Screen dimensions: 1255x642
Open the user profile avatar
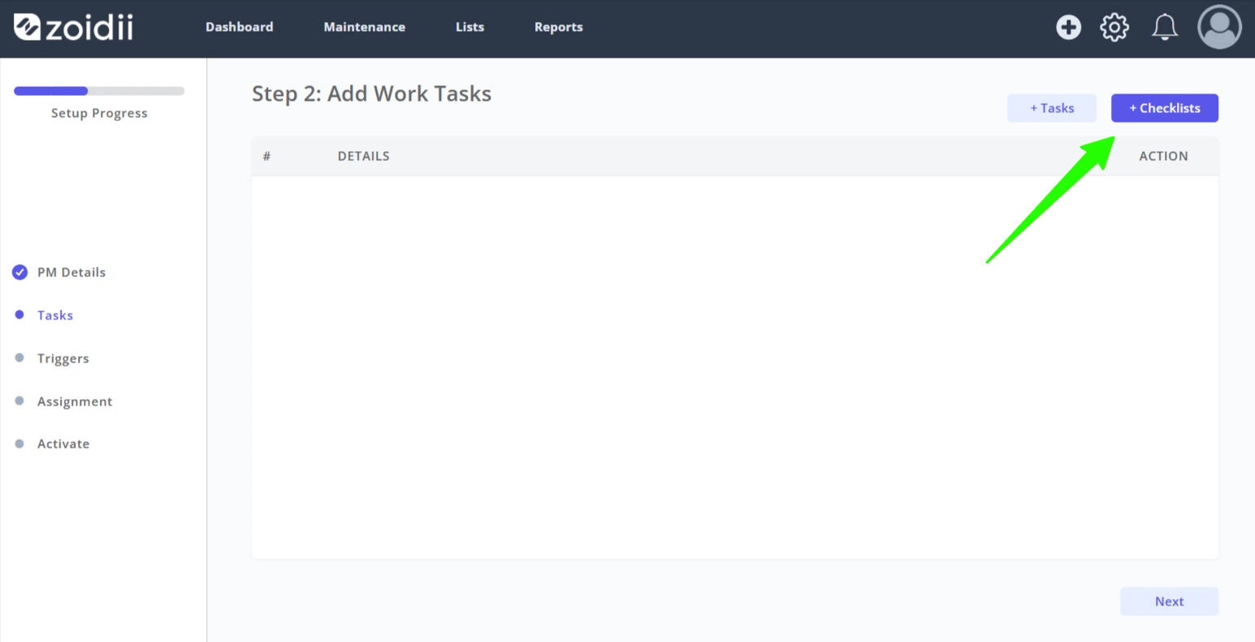(x=1219, y=27)
